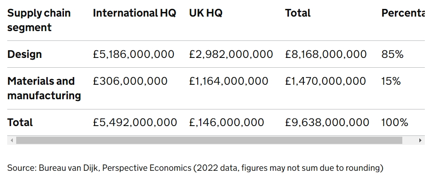Click the cut-off 'Percenta' column header
This screenshot has height=181, width=430.
coord(403,13)
